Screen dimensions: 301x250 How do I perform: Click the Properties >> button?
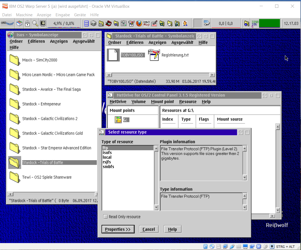click(118, 229)
